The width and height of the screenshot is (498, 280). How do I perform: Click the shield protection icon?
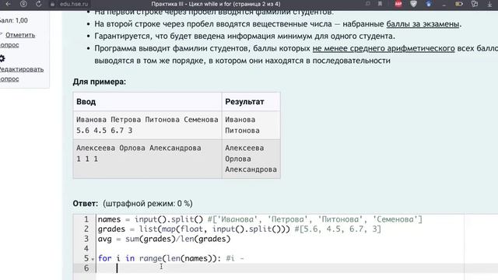coord(413,4)
